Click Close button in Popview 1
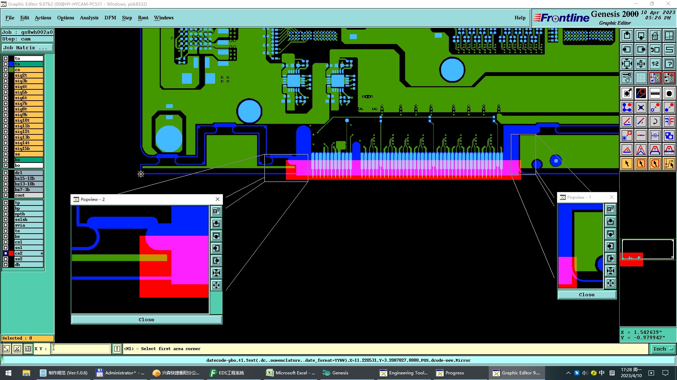 pyautogui.click(x=587, y=294)
